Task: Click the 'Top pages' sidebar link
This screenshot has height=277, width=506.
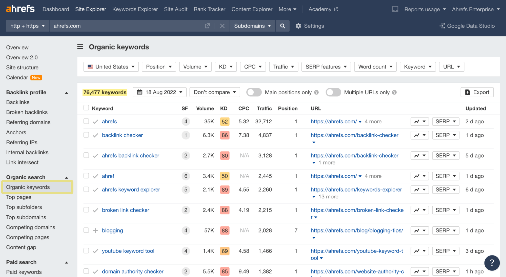Action: (x=19, y=197)
